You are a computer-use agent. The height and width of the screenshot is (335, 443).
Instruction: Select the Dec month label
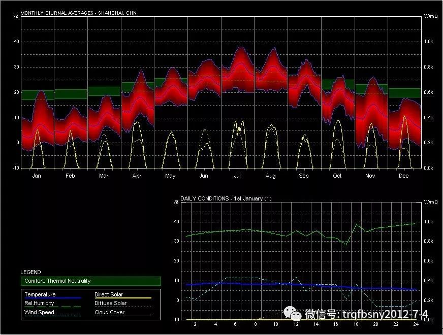click(x=404, y=176)
